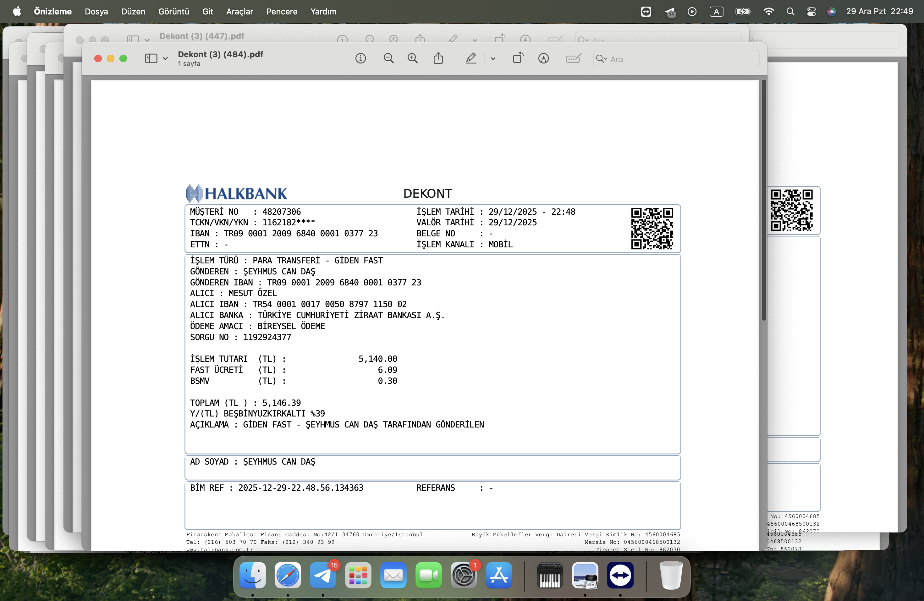
Task: Click the TeamViewer menu bar icon
Action: pos(646,12)
